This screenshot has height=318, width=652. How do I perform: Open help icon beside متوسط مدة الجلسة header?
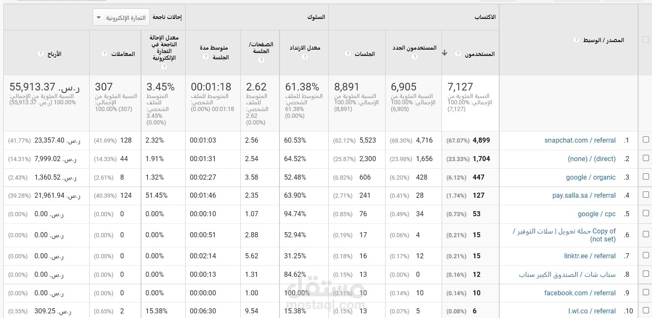click(x=206, y=57)
